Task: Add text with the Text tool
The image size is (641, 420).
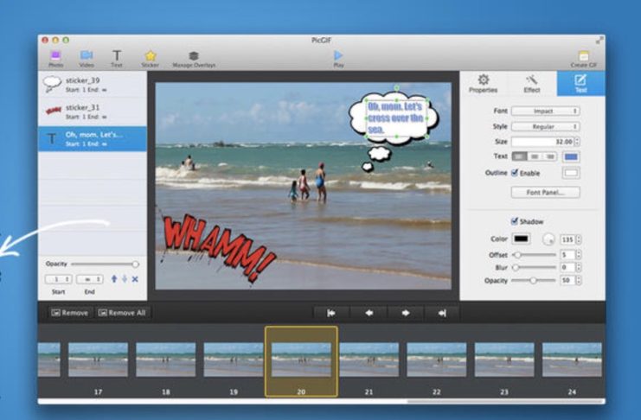Action: [116, 55]
